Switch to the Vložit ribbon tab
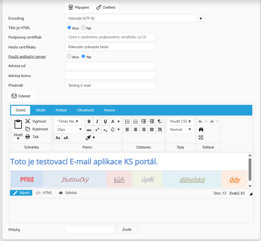261x241 pixels. click(x=41, y=110)
